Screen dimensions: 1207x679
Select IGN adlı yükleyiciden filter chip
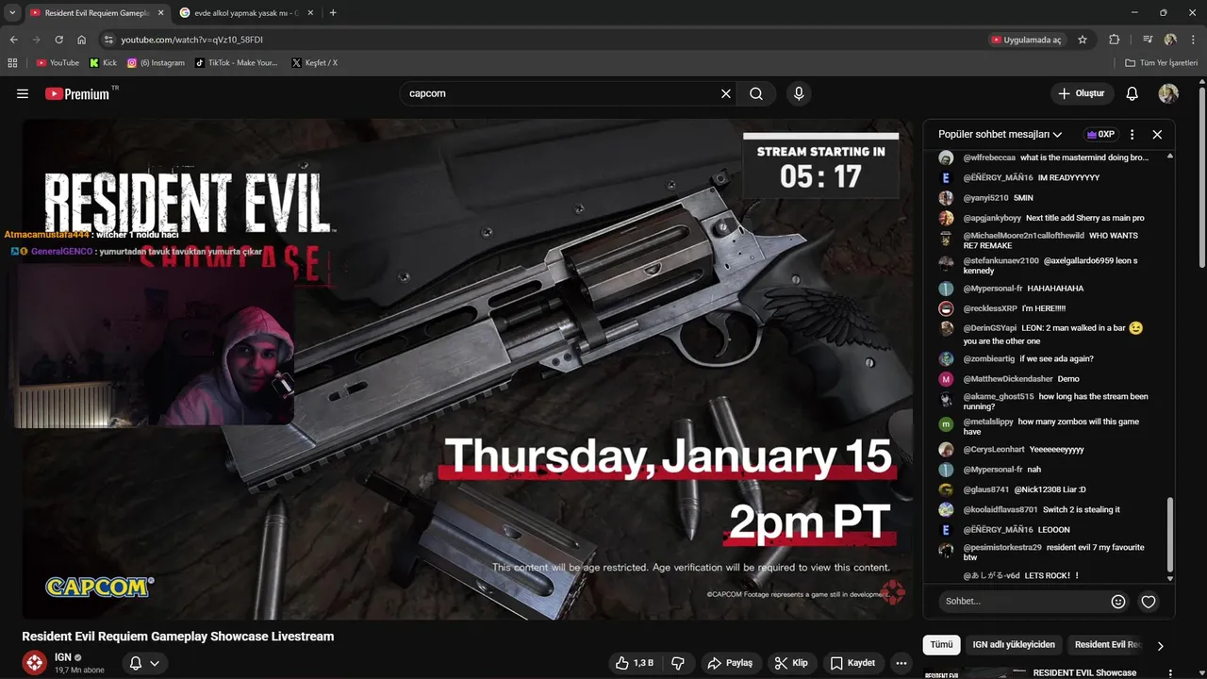point(1014,645)
